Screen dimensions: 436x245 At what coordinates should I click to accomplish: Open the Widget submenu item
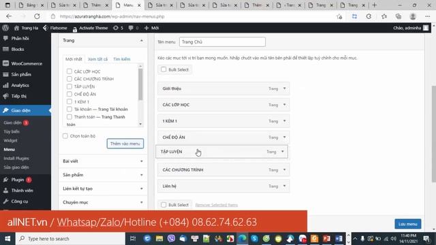pyautogui.click(x=11, y=140)
